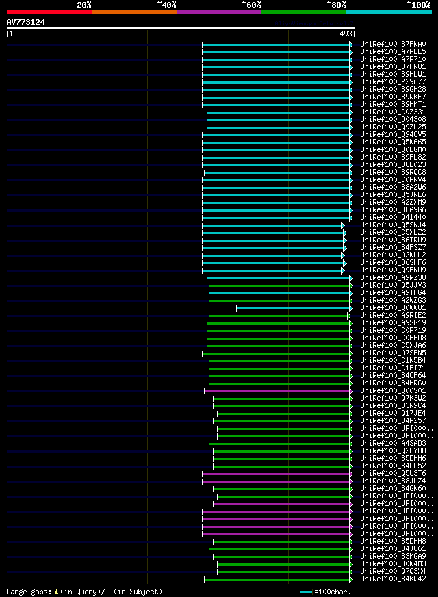Select the UniRef100_A9SG19 label
Image resolution: width=438 pixels, height=597 pixels.
[393, 322]
